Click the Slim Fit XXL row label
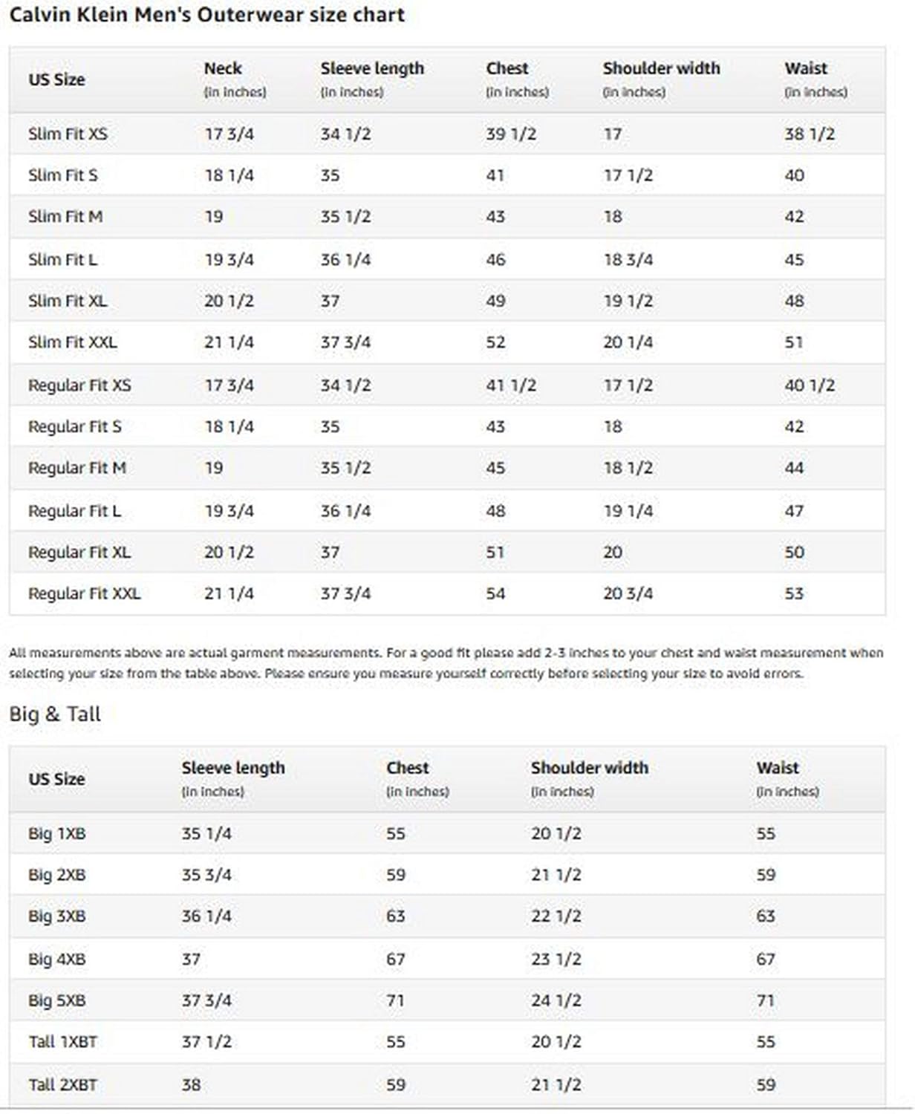The image size is (915, 1114). pyautogui.click(x=73, y=342)
